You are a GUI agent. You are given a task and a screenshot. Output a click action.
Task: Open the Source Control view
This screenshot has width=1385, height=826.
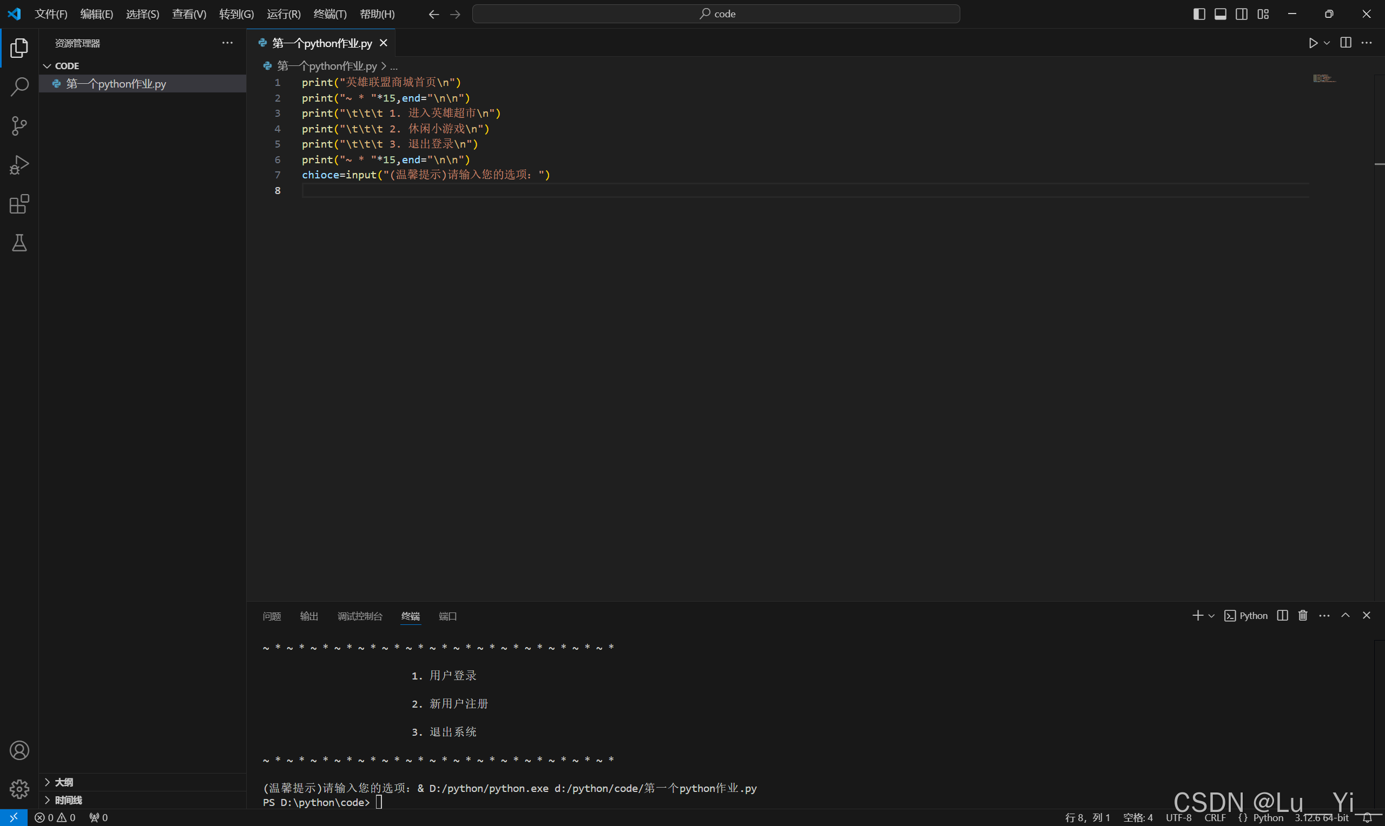pos(19,126)
